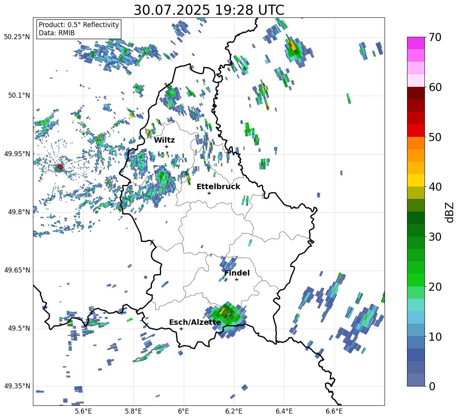The width and height of the screenshot is (459, 419).
Task: Click the magenta top colorbar segment
Action: click(416, 43)
